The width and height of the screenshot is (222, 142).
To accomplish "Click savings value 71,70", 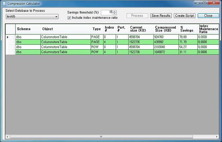I will (x=188, y=42).
